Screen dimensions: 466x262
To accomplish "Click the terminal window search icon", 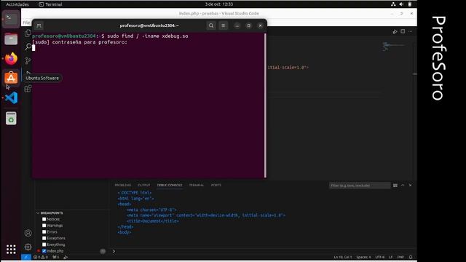I will 211,25.
